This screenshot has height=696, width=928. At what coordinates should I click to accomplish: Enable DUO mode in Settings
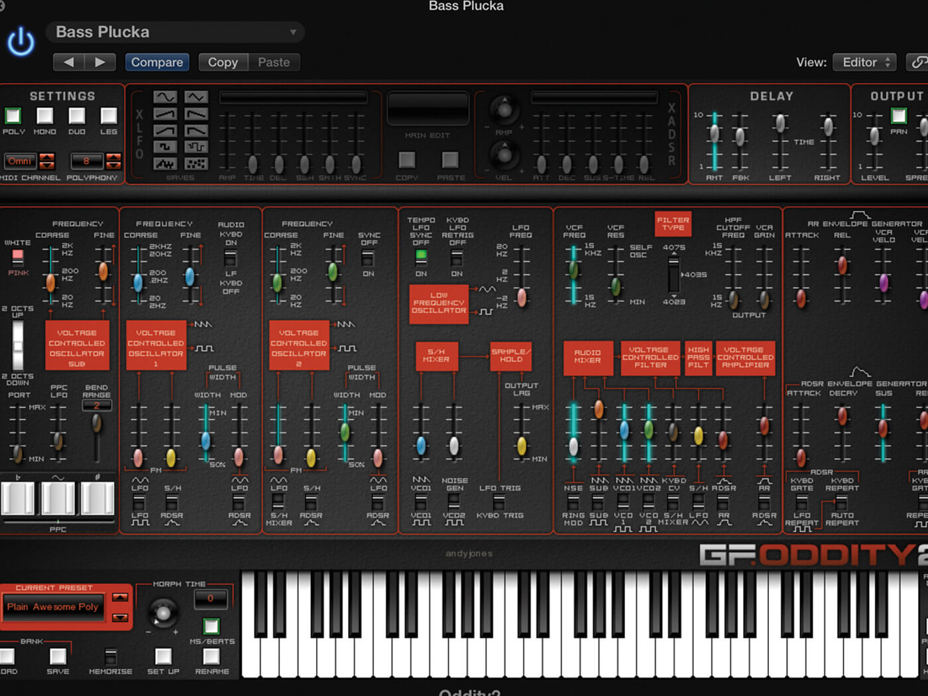[x=77, y=116]
